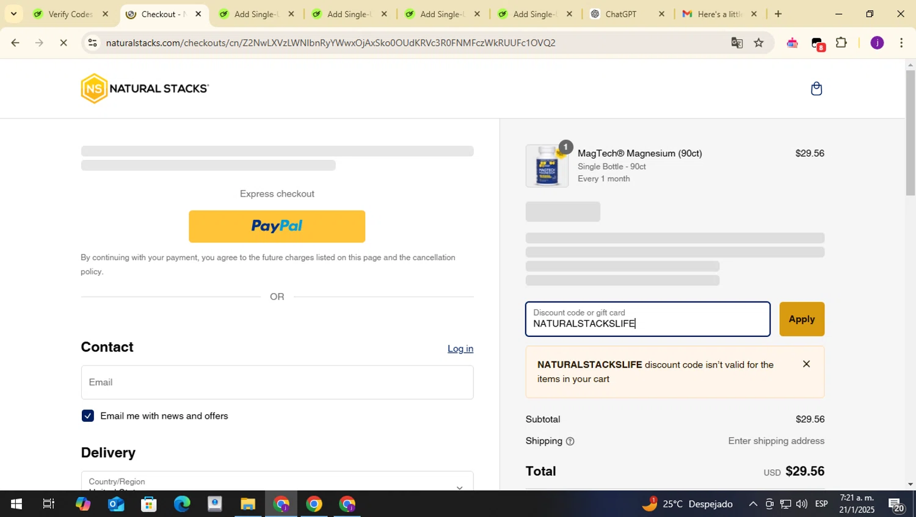Open File Explorer from the taskbar
The height and width of the screenshot is (517, 916).
(x=247, y=504)
